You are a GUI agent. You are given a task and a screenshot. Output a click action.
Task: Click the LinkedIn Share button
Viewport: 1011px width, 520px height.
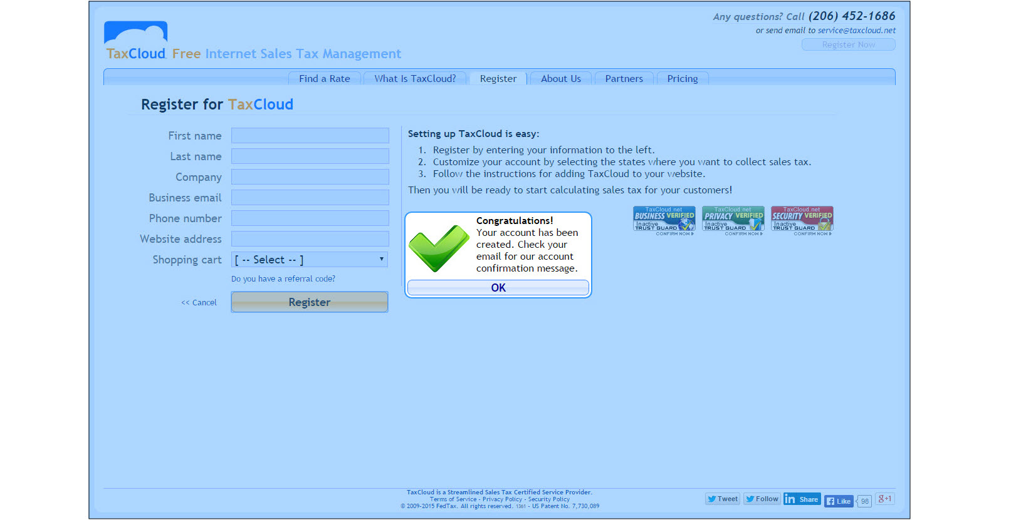pos(802,499)
